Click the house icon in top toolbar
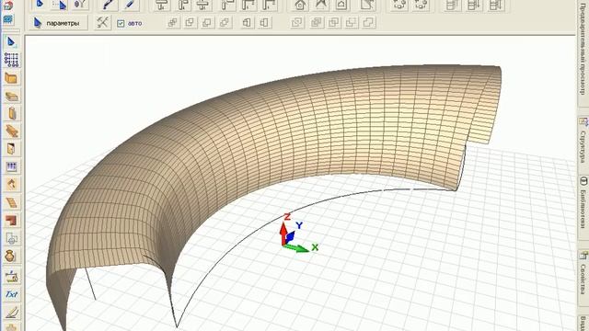Screen dimensions: 589x331 click(300, 5)
